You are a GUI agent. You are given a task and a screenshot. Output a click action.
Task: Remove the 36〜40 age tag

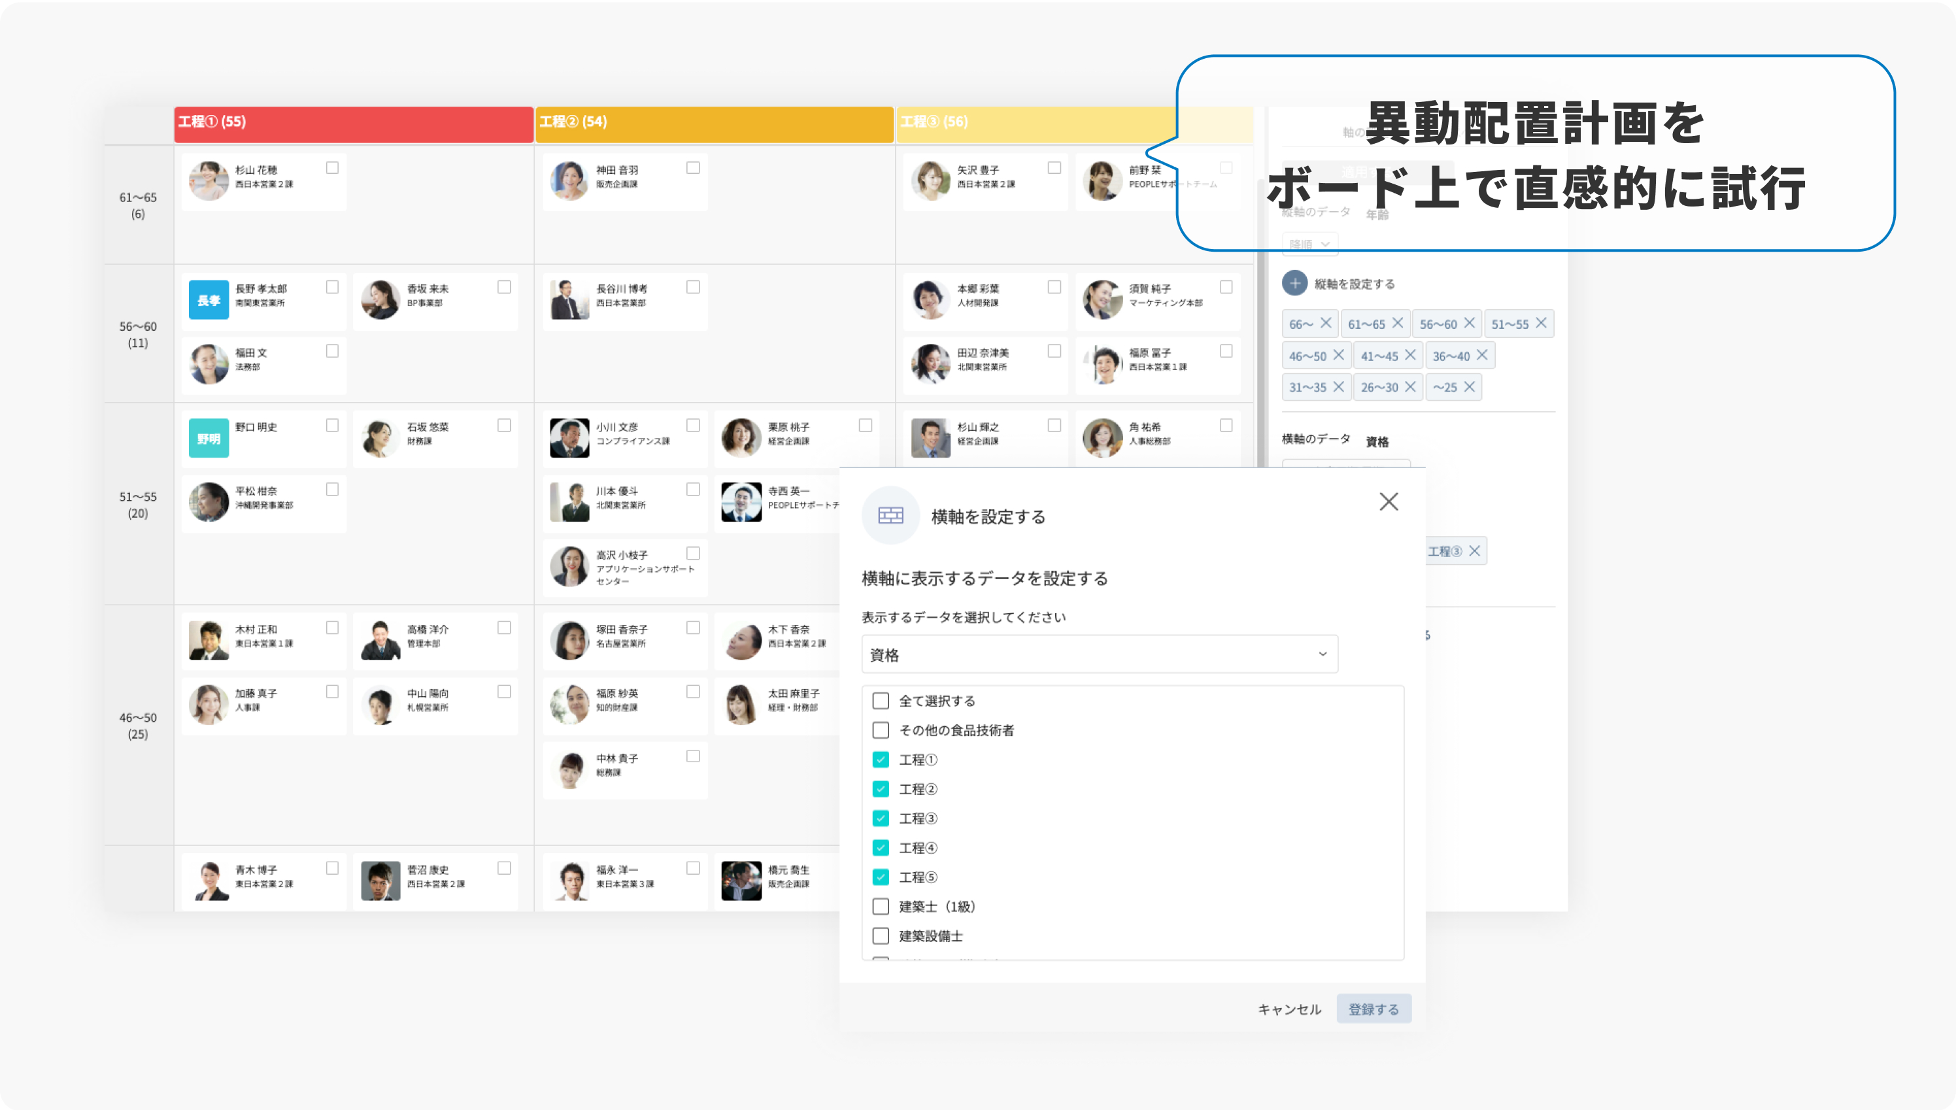tap(1481, 355)
